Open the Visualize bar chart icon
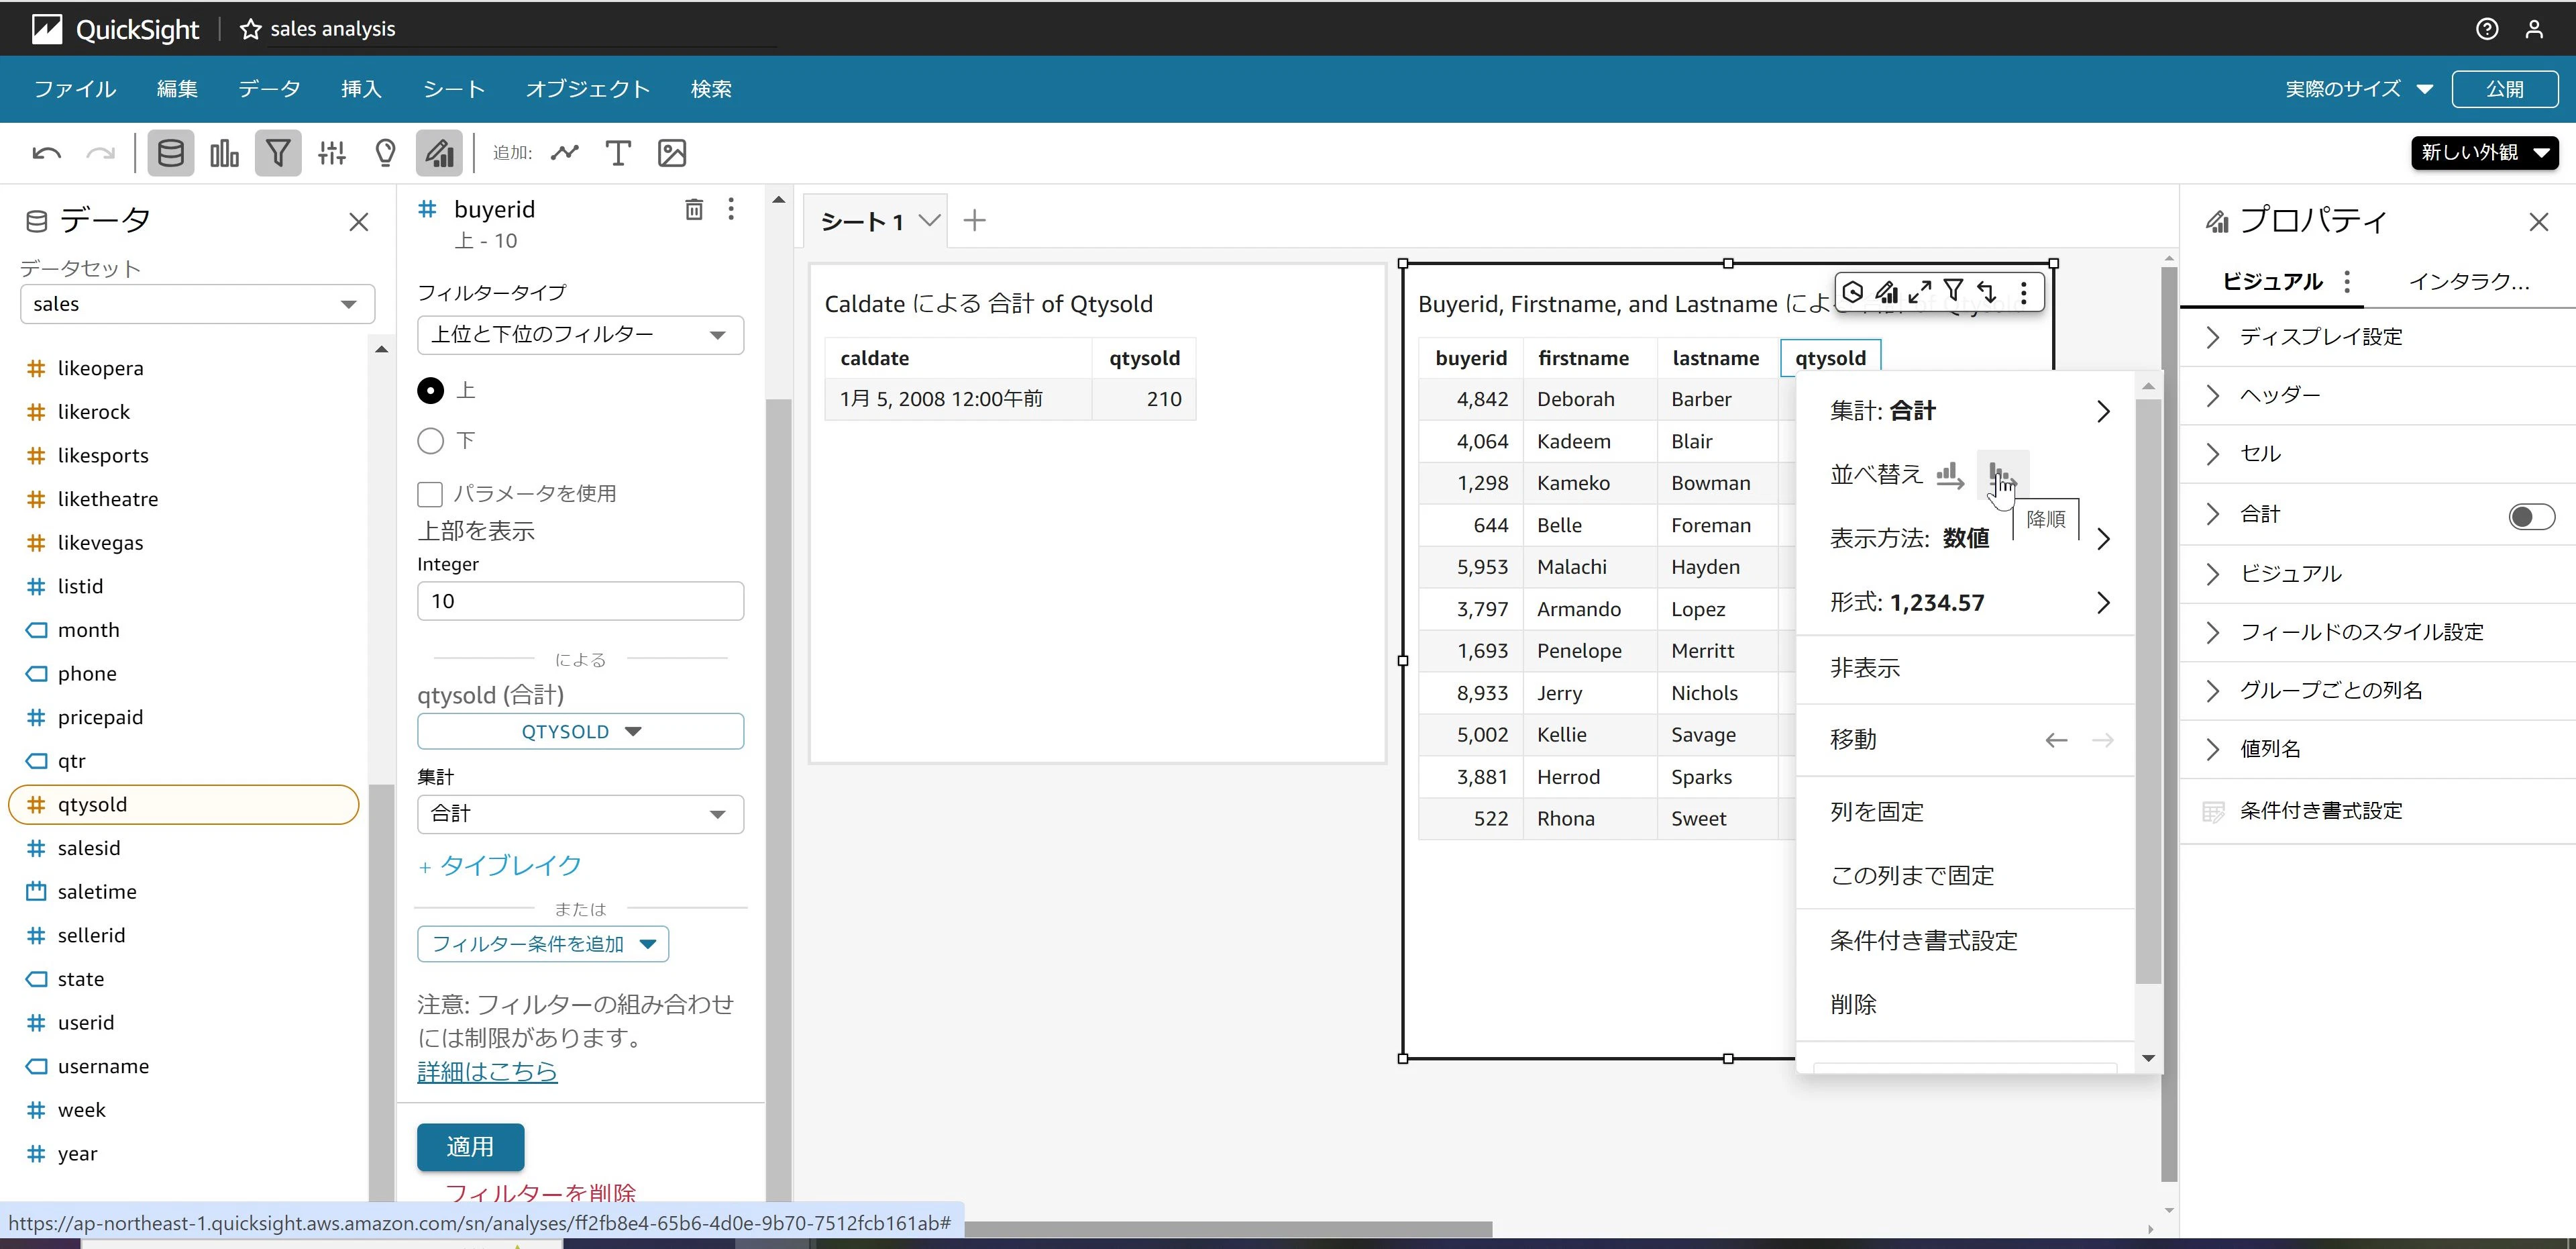 tap(224, 153)
